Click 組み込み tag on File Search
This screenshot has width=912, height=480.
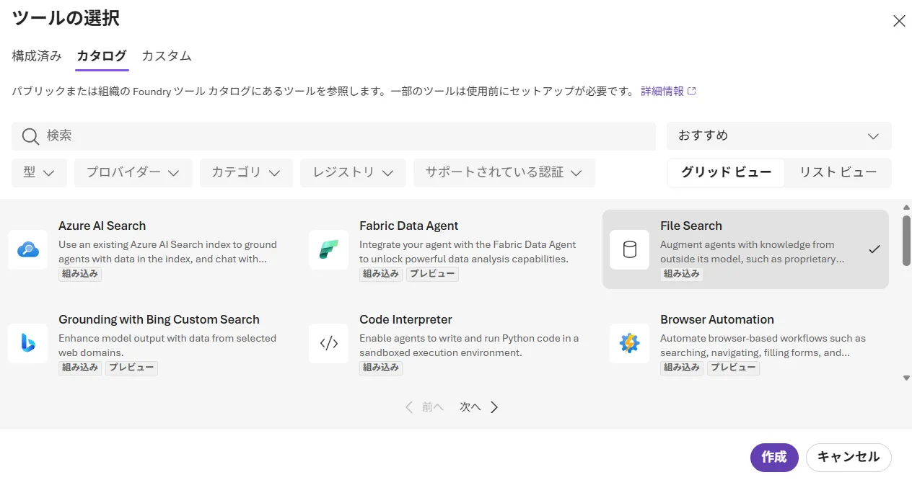coord(682,274)
